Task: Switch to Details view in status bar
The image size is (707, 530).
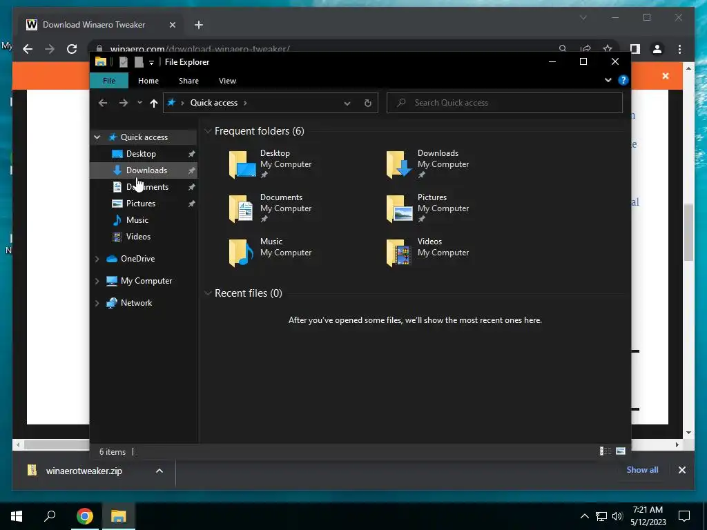Action: [x=605, y=451]
